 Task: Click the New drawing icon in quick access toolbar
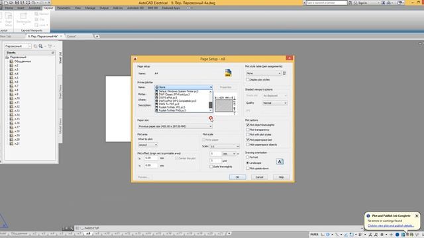coord(6,3)
